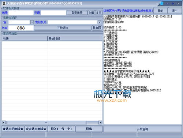The image size is (183, 138).
Task: Open the 省 combo box field
Action: pyautogui.click(x=19, y=22)
